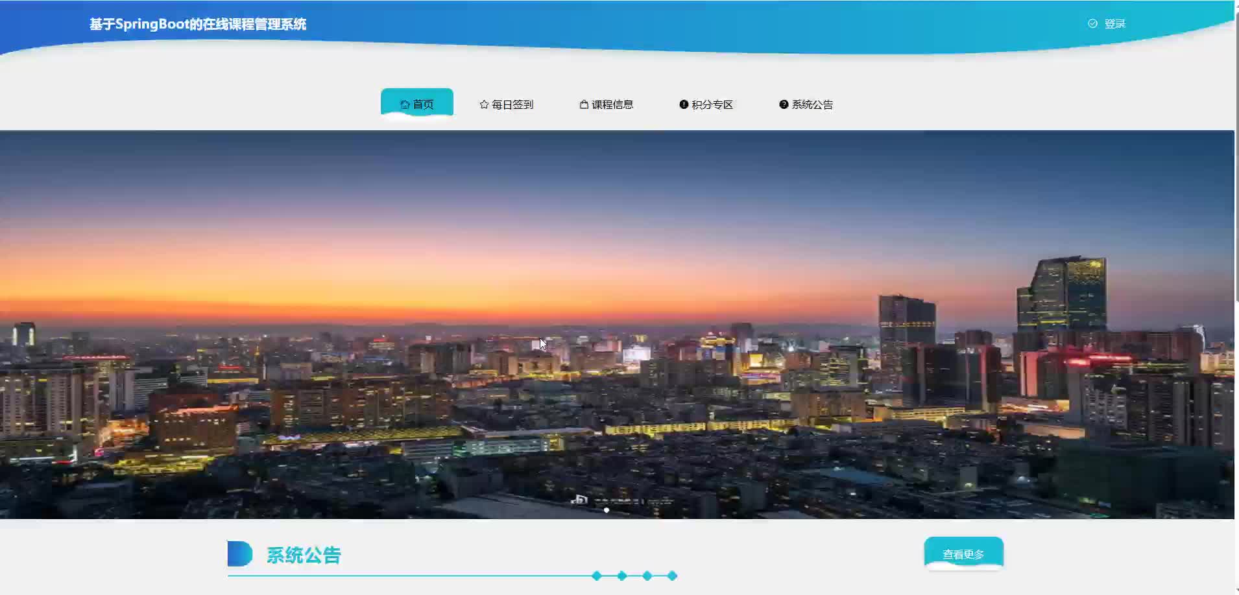Click the 查看更多 button
Image resolution: width=1239 pixels, height=595 pixels.
pos(963,554)
